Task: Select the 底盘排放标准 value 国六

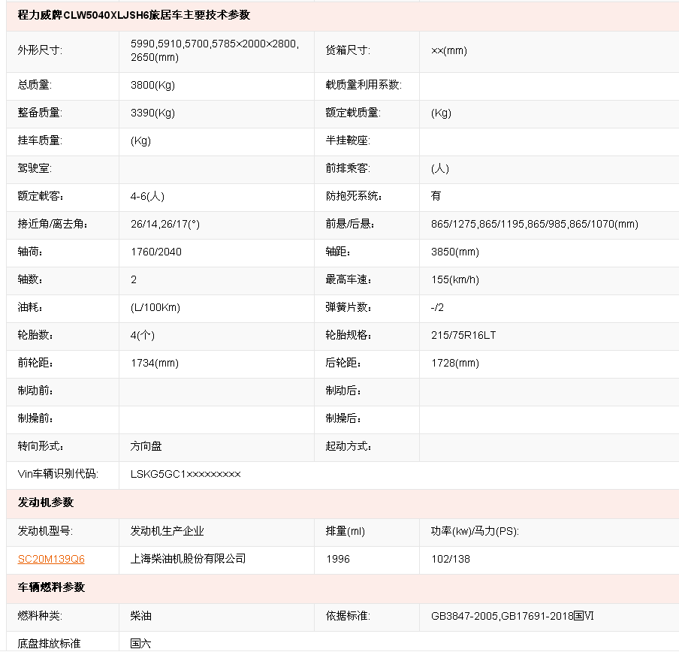Action: (x=140, y=644)
